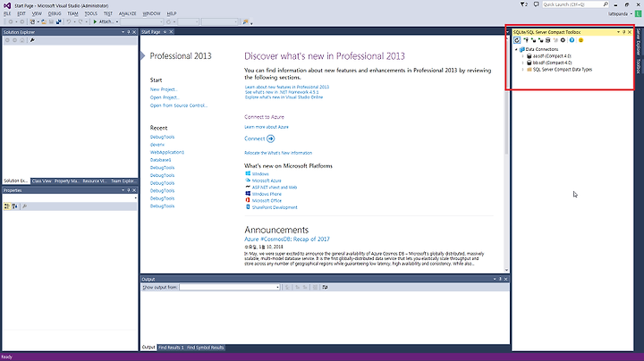
Task: Click the database script icon in Compact Toolbox toolbar
Action: [548, 40]
